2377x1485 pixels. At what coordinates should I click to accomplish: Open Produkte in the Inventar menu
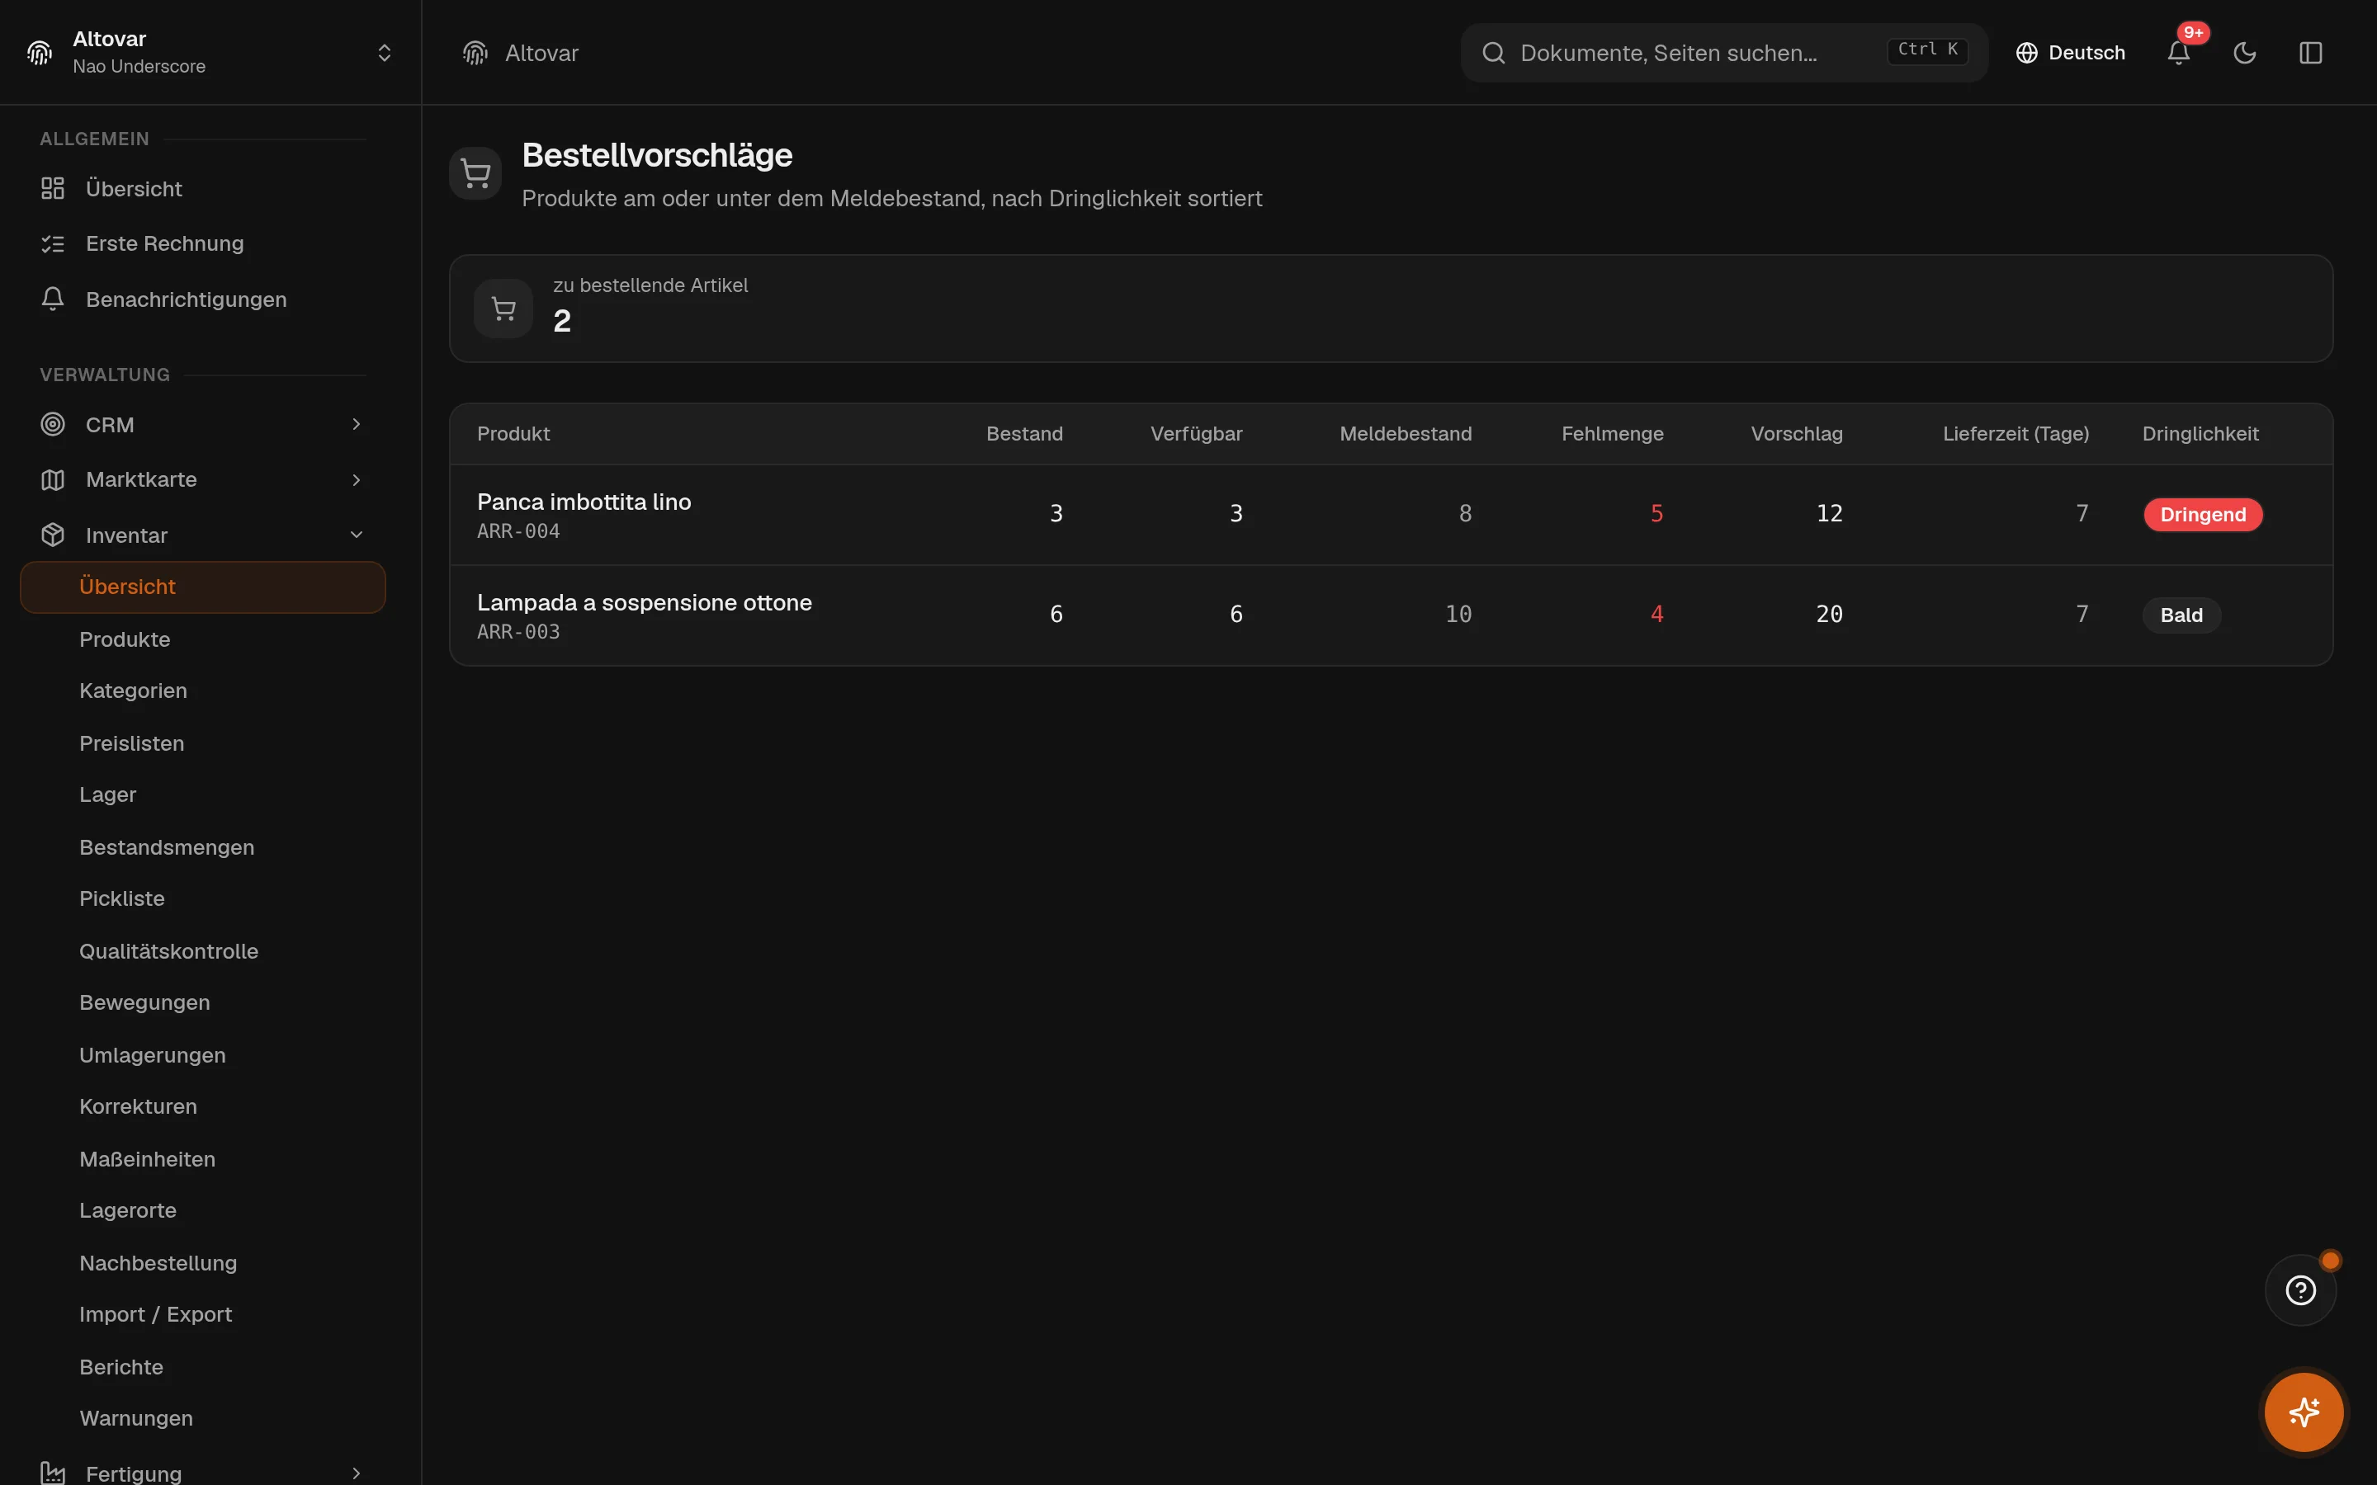point(125,639)
